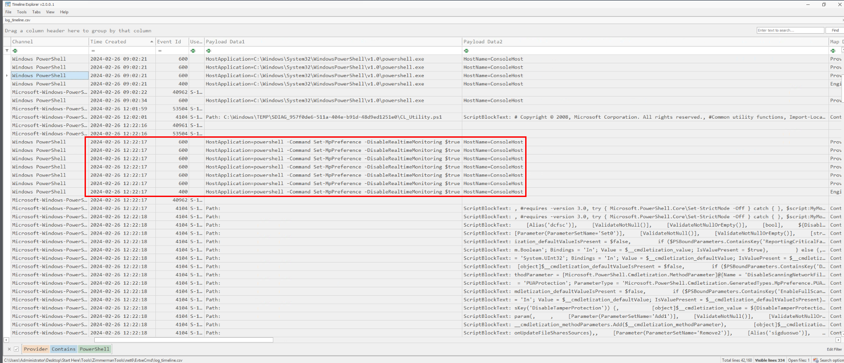The image size is (844, 363).
Task: Click the Find button
Action: (835, 30)
